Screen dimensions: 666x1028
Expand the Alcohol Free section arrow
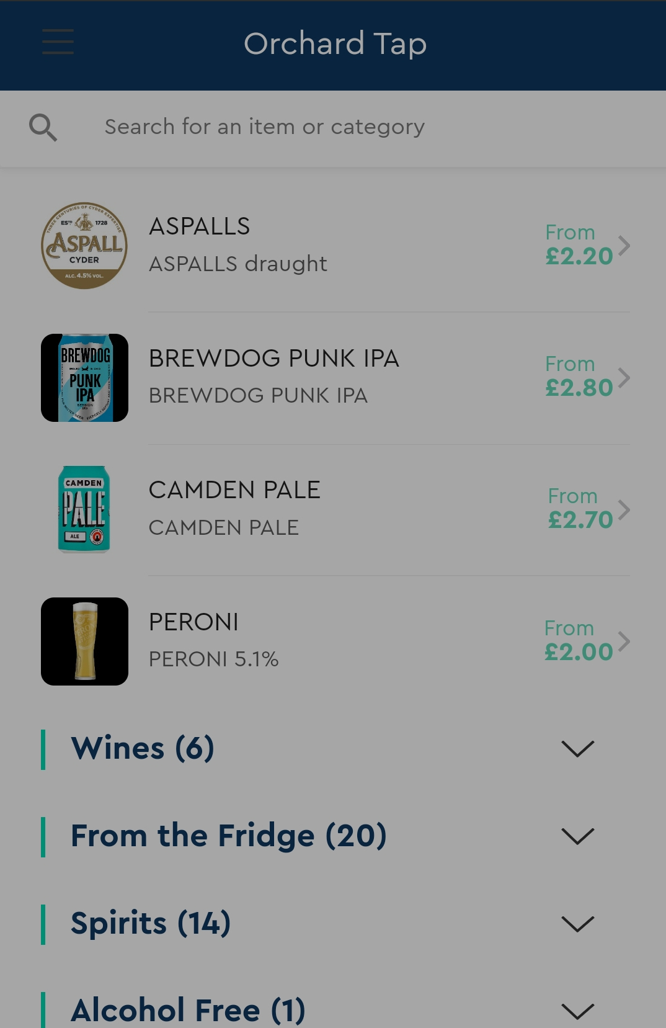[x=577, y=1011]
